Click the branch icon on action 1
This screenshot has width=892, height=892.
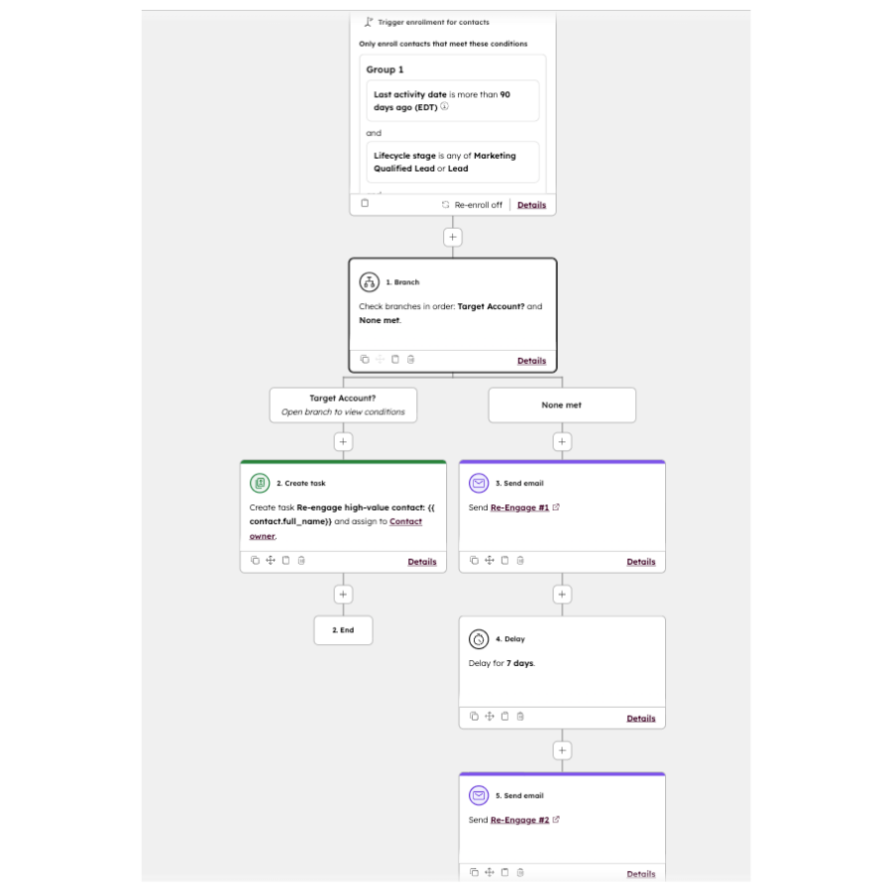click(x=368, y=281)
